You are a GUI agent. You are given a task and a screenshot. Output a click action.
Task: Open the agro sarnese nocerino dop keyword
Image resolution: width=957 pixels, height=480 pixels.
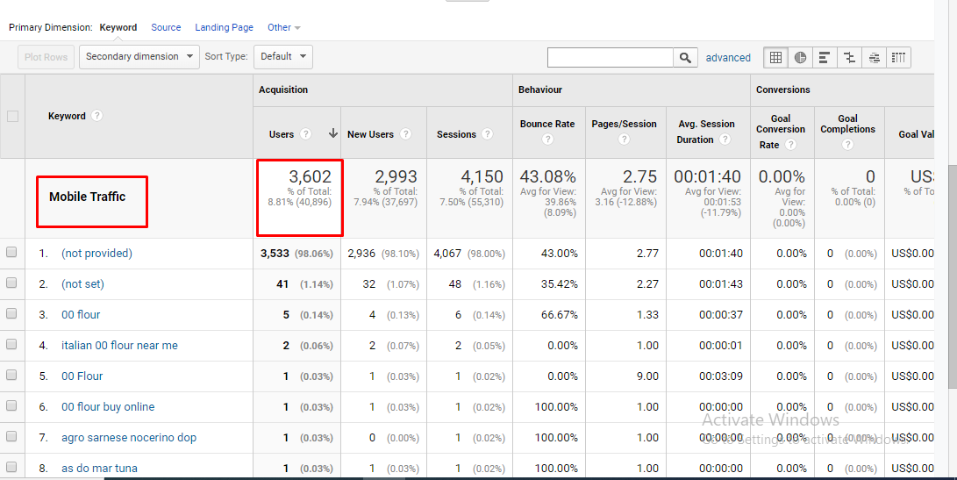129,437
